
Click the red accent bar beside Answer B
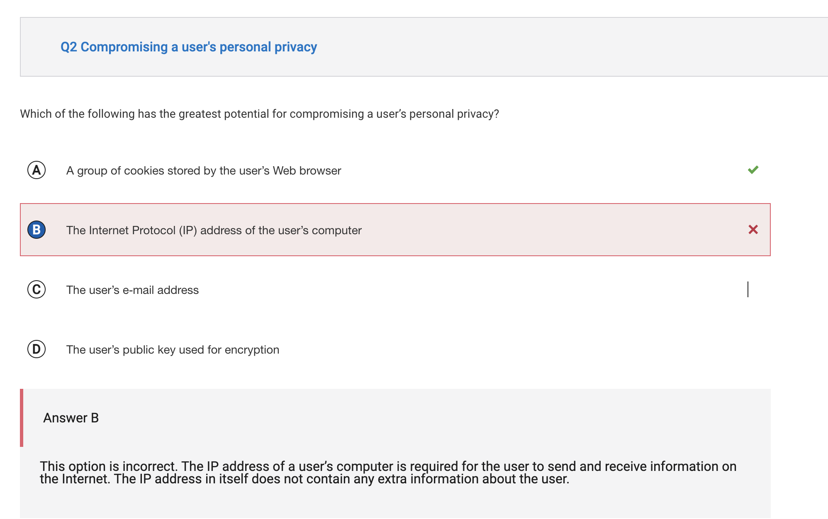[x=22, y=418]
